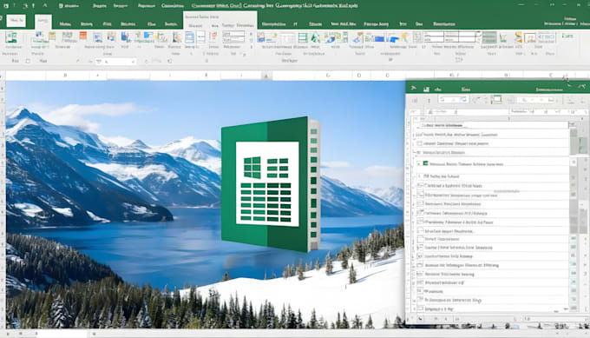Click the orange-red striped icon in the ribbon
The height and width of the screenshot is (338, 590).
[x=82, y=36]
